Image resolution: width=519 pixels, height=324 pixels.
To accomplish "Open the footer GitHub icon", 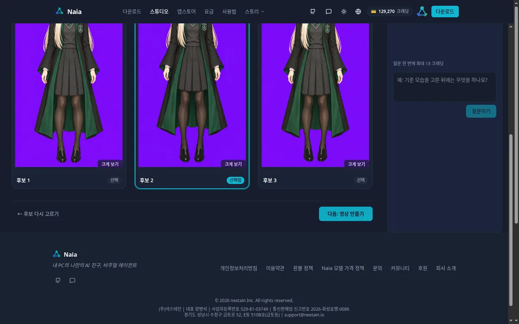I will 58,280.
